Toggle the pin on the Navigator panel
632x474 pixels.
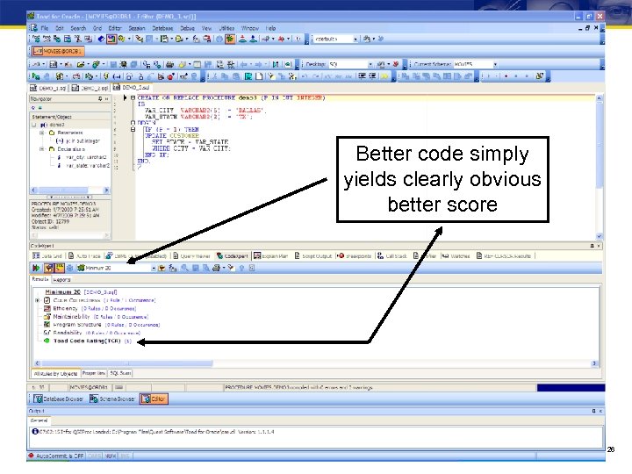coord(100,98)
